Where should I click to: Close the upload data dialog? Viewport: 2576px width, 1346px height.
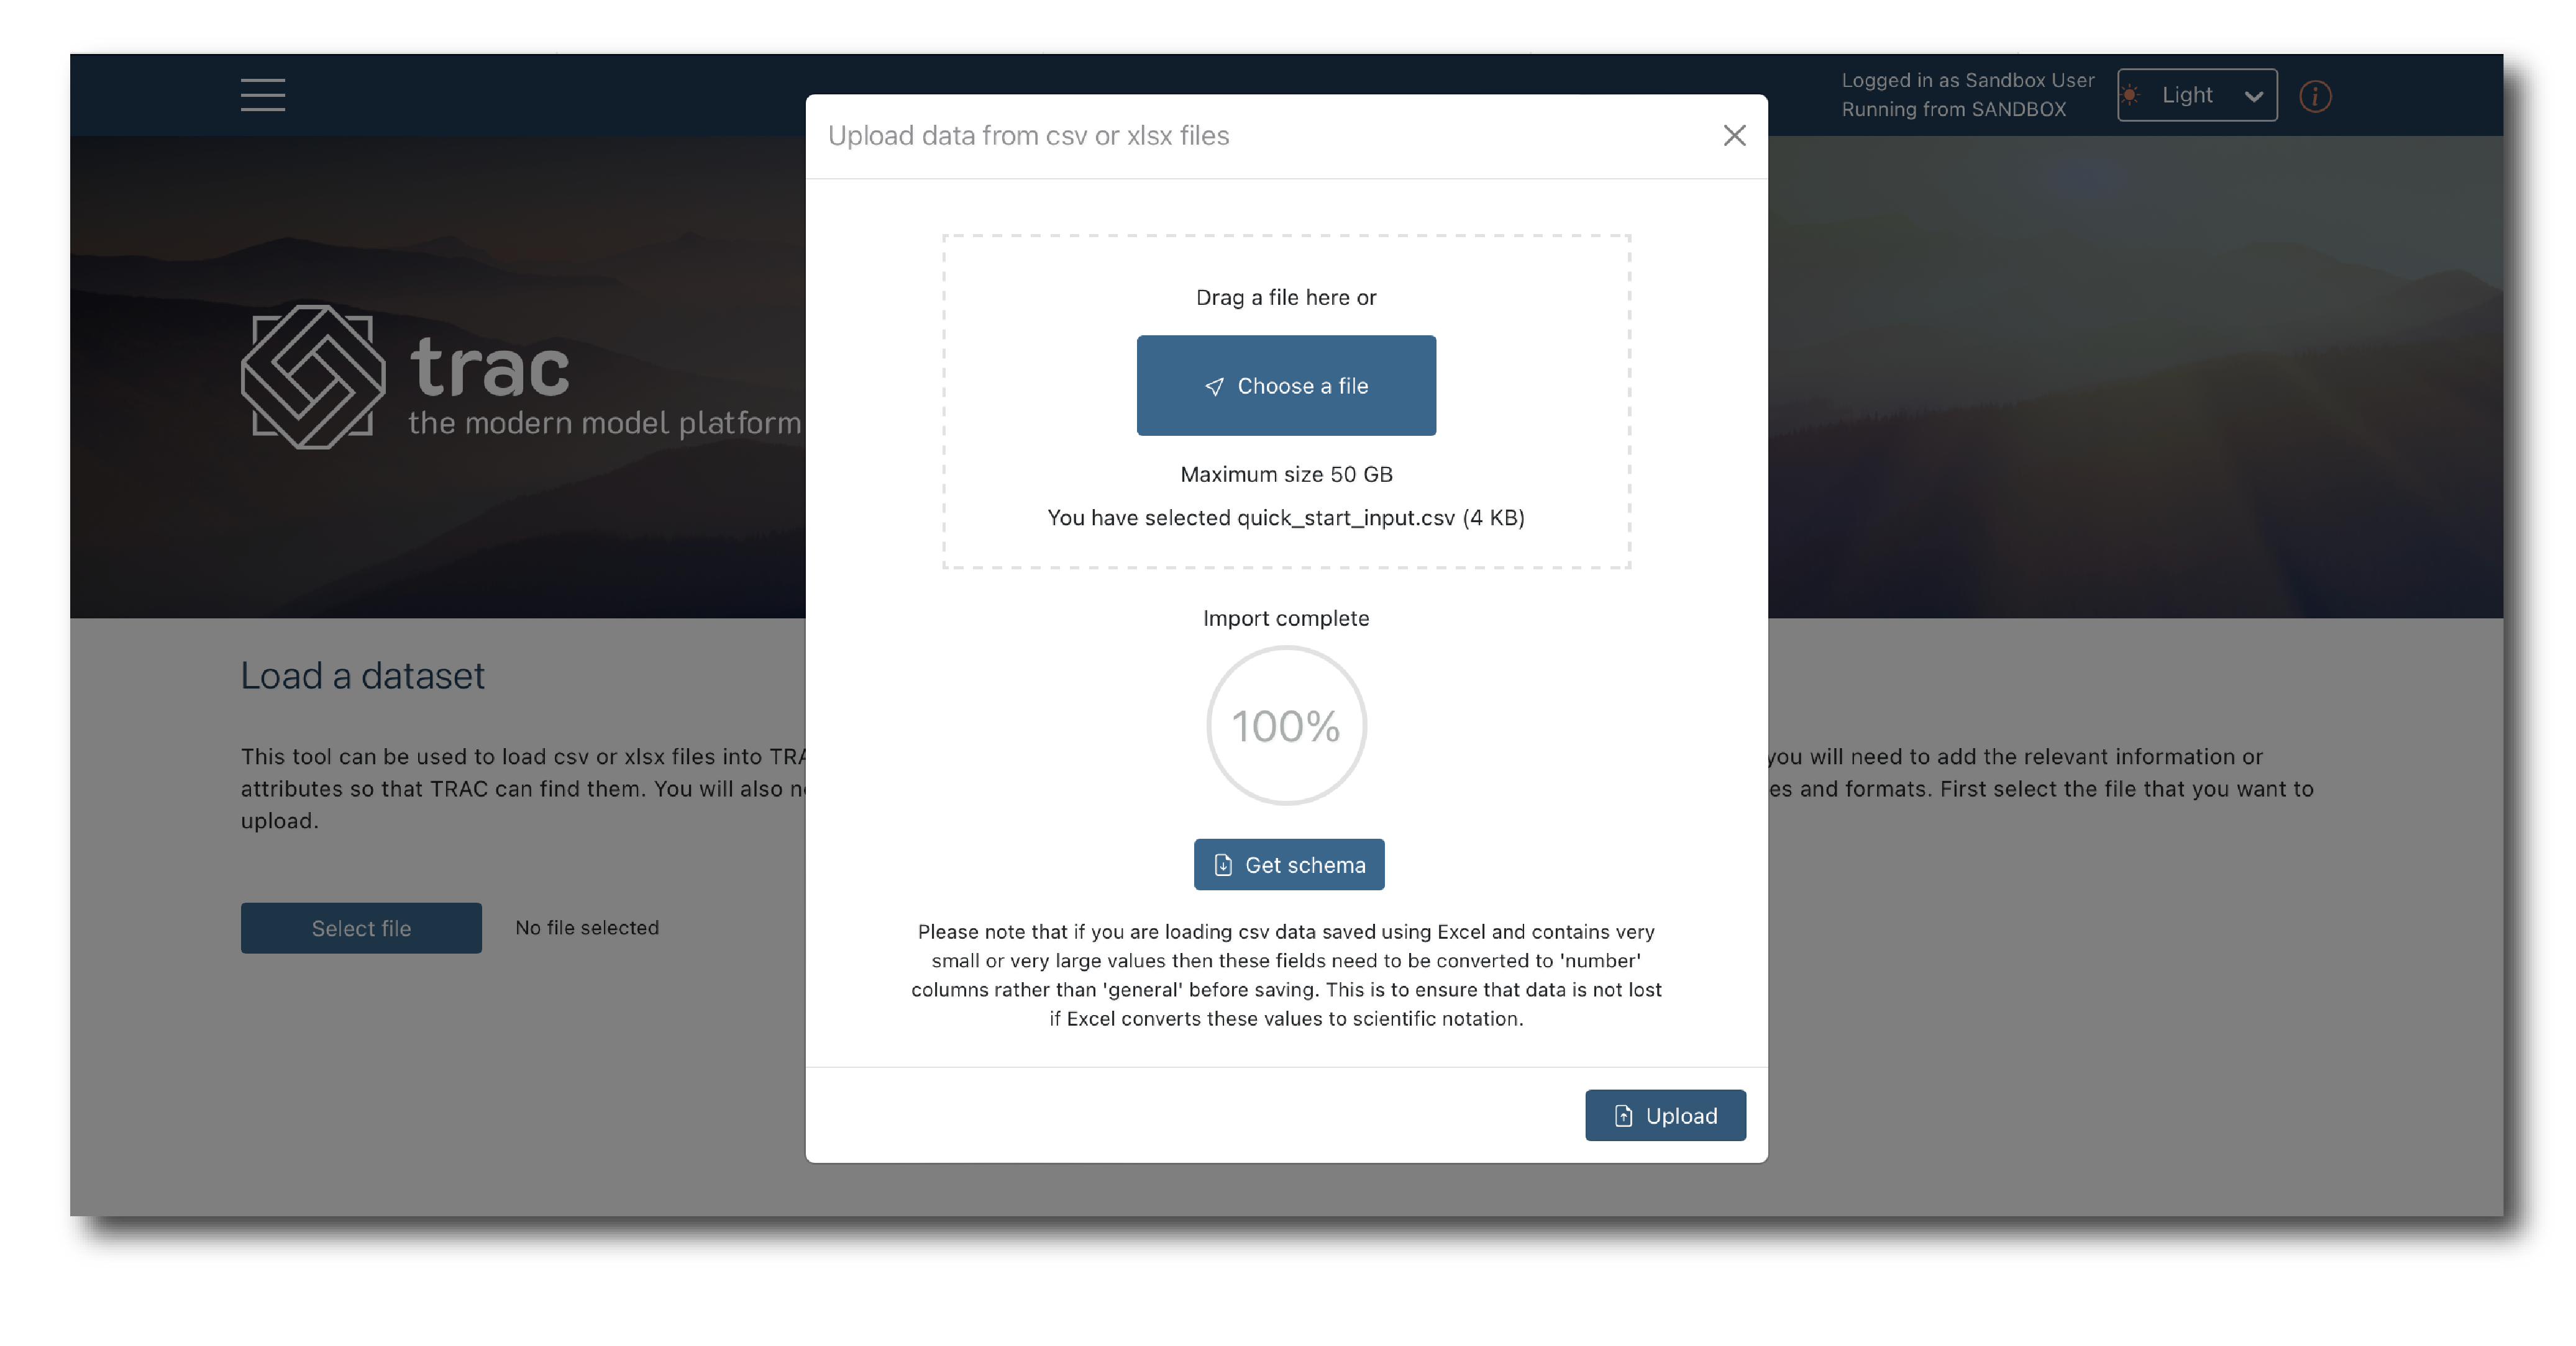pyautogui.click(x=1735, y=136)
